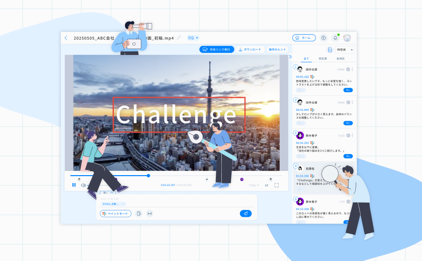This screenshot has width=422, height=261.
Task: Check off the 00:35.293 鈴木香子 comment
Action: point(348,136)
